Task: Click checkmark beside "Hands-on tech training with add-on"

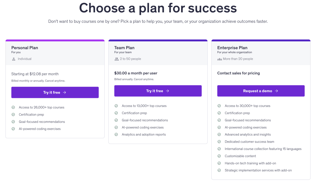Action: click(219, 163)
